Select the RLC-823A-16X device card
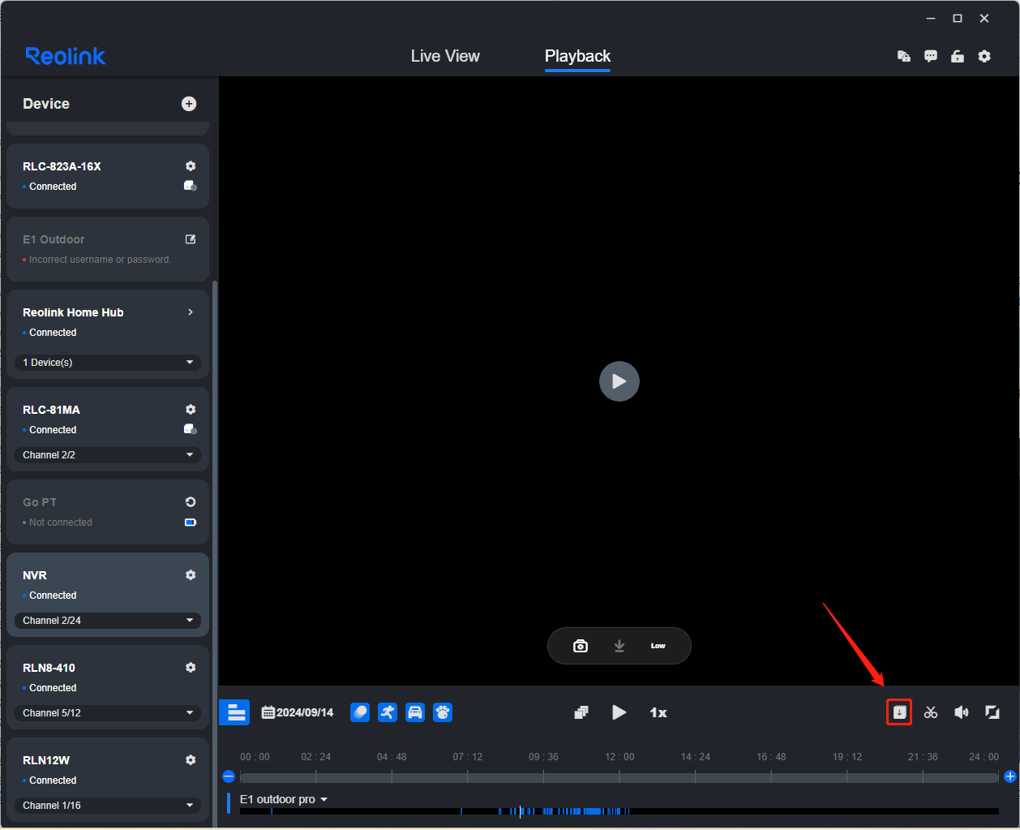Image resolution: width=1020 pixels, height=830 pixels. click(x=108, y=176)
